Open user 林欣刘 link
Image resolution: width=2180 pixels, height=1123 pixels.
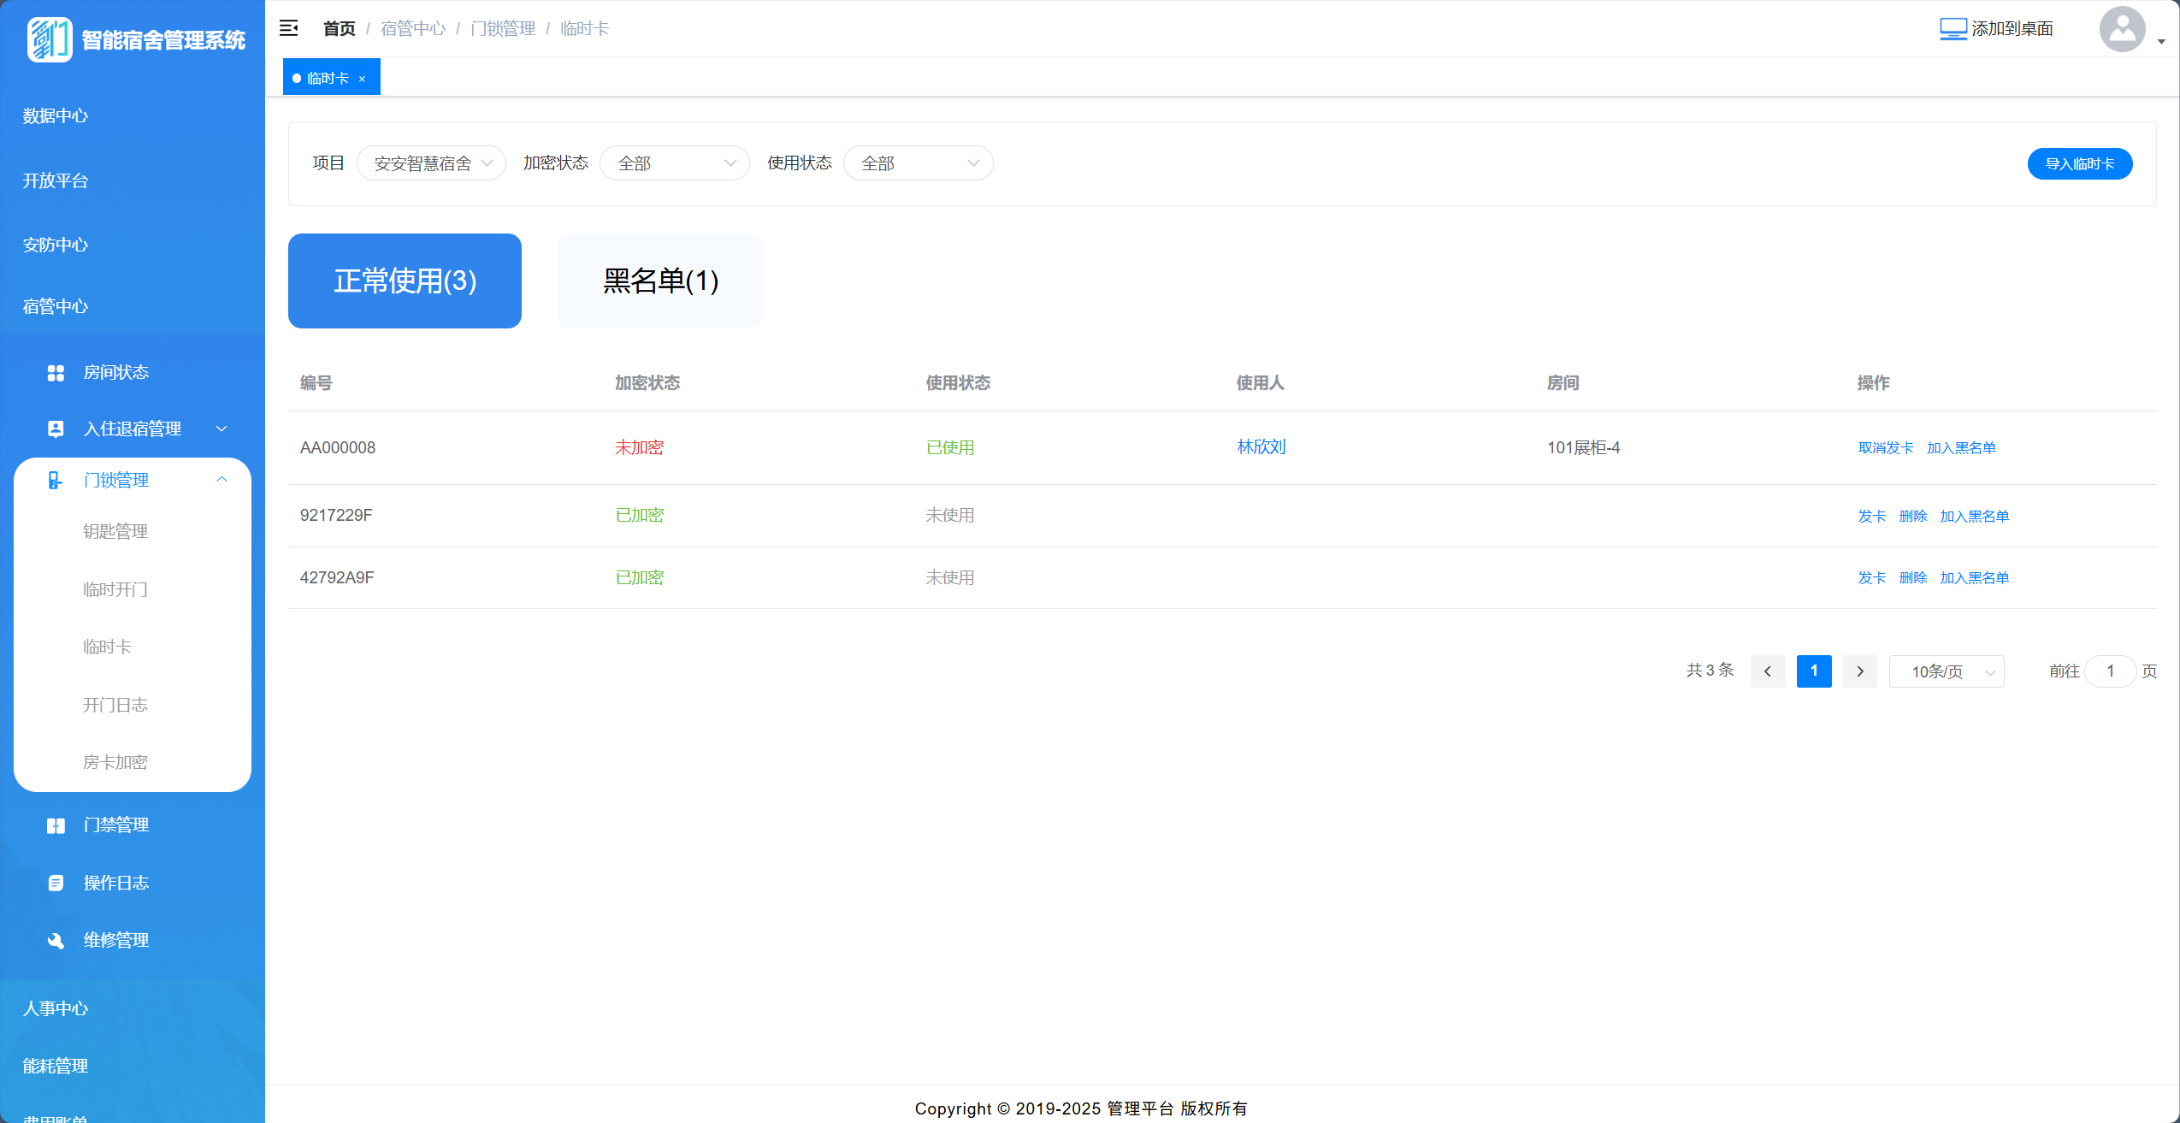[x=1261, y=446]
